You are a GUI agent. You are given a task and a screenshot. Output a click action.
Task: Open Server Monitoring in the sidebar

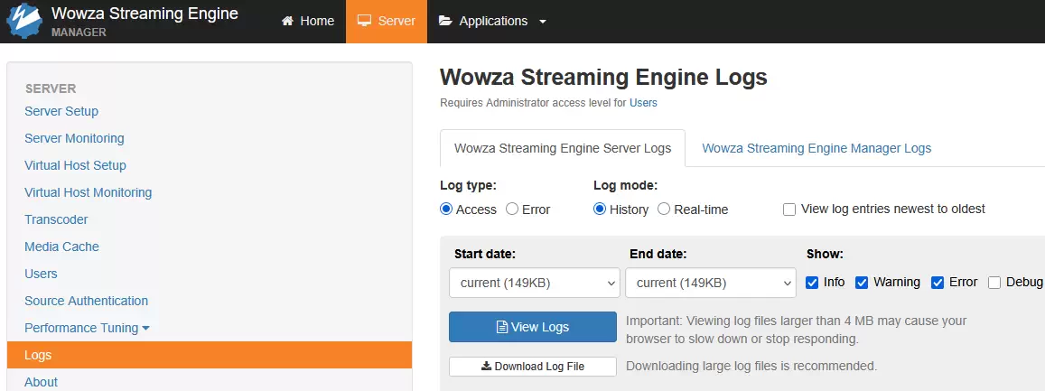pos(74,138)
